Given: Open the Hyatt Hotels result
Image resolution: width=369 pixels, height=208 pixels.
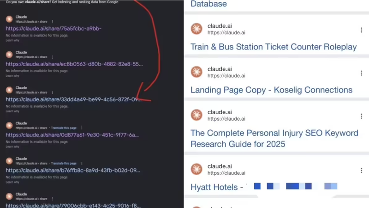Looking at the screenshot, I should tap(264, 187).
